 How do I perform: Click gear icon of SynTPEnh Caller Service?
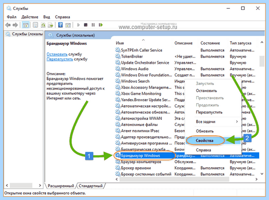(x=117, y=50)
